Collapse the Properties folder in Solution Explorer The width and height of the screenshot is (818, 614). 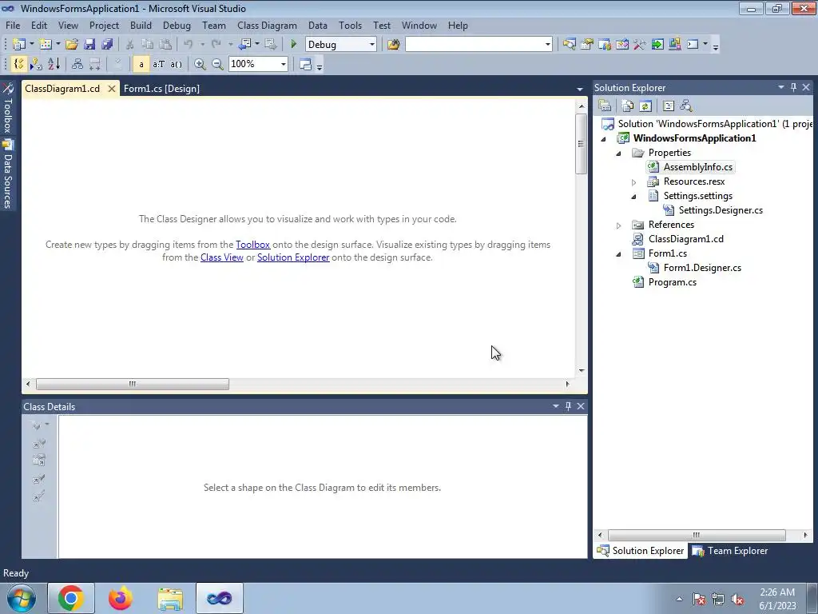coord(619,153)
